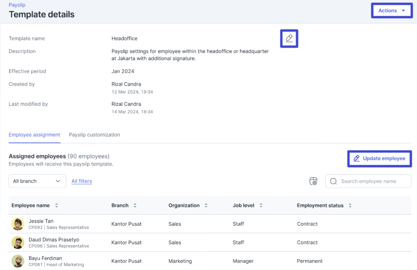Image resolution: width=417 pixels, height=270 pixels.
Task: Switch to Payslip customization tab
Action: pos(94,135)
